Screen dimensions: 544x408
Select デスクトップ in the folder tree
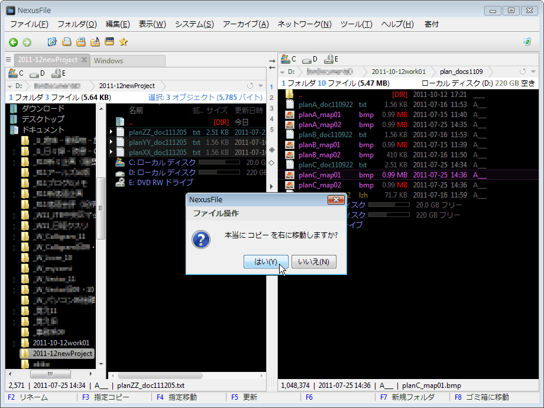coord(43,119)
